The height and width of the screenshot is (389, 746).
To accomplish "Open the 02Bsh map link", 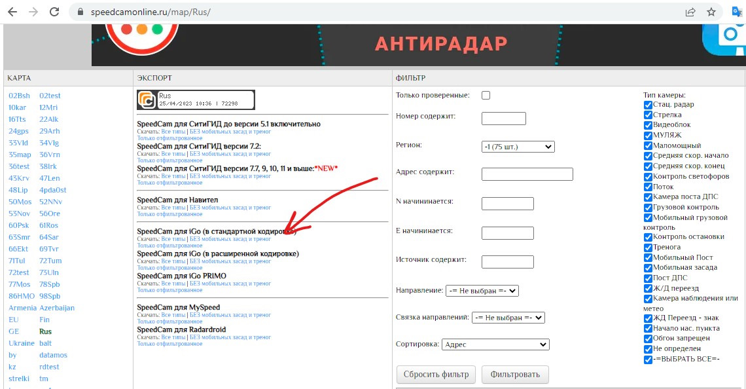I will click(19, 96).
